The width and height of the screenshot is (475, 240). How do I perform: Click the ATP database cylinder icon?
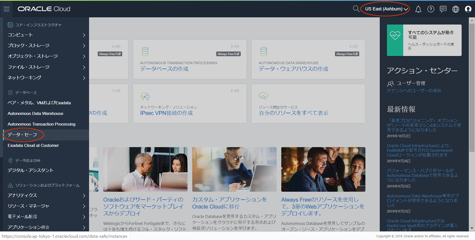(x=145, y=51)
